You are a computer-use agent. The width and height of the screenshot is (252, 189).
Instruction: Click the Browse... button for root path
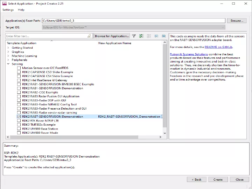[237, 21]
